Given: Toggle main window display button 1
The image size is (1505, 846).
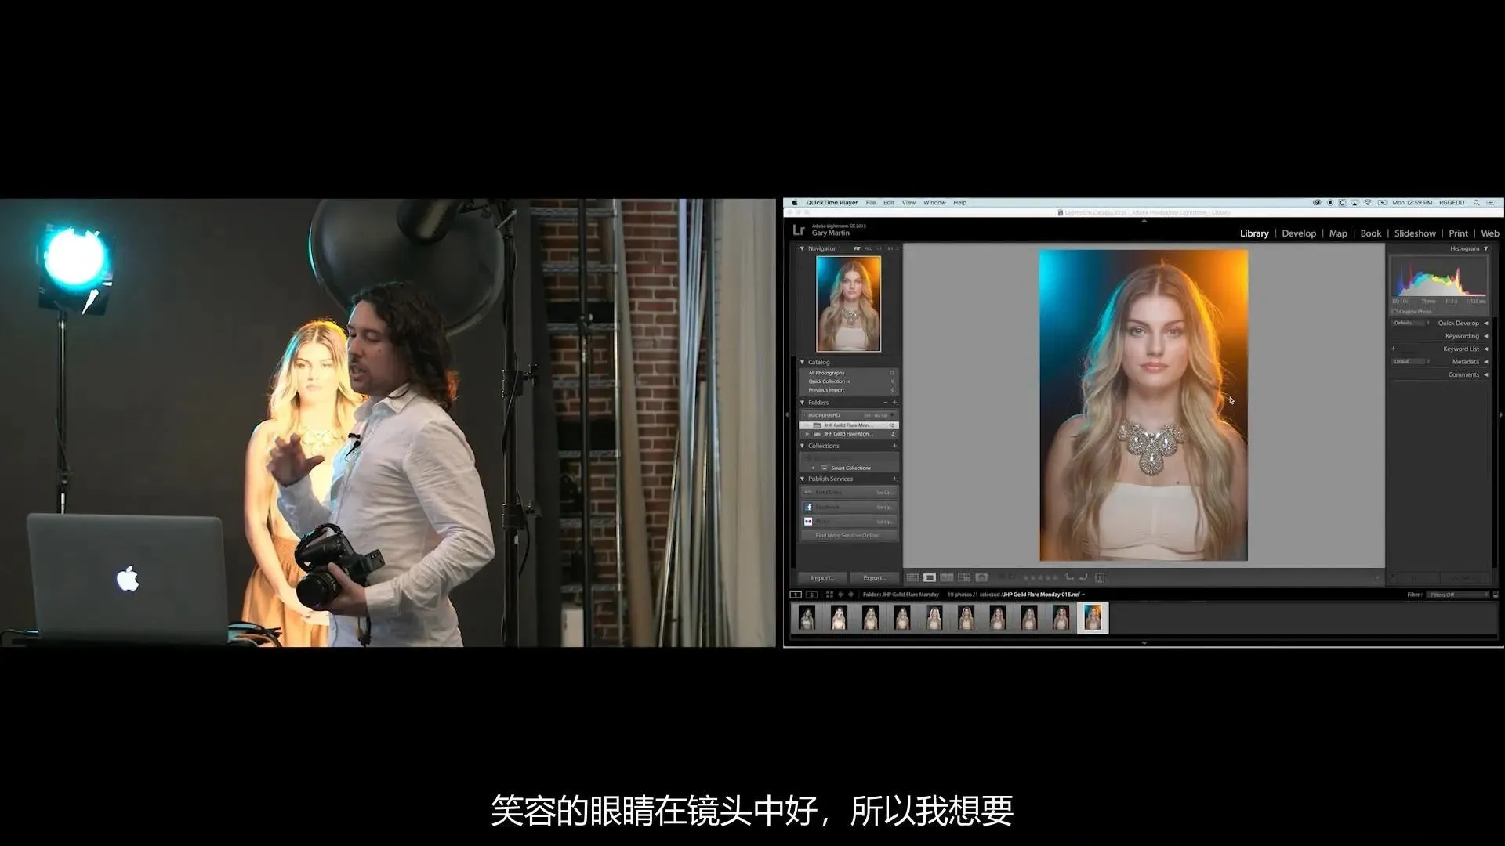Looking at the screenshot, I should [796, 595].
